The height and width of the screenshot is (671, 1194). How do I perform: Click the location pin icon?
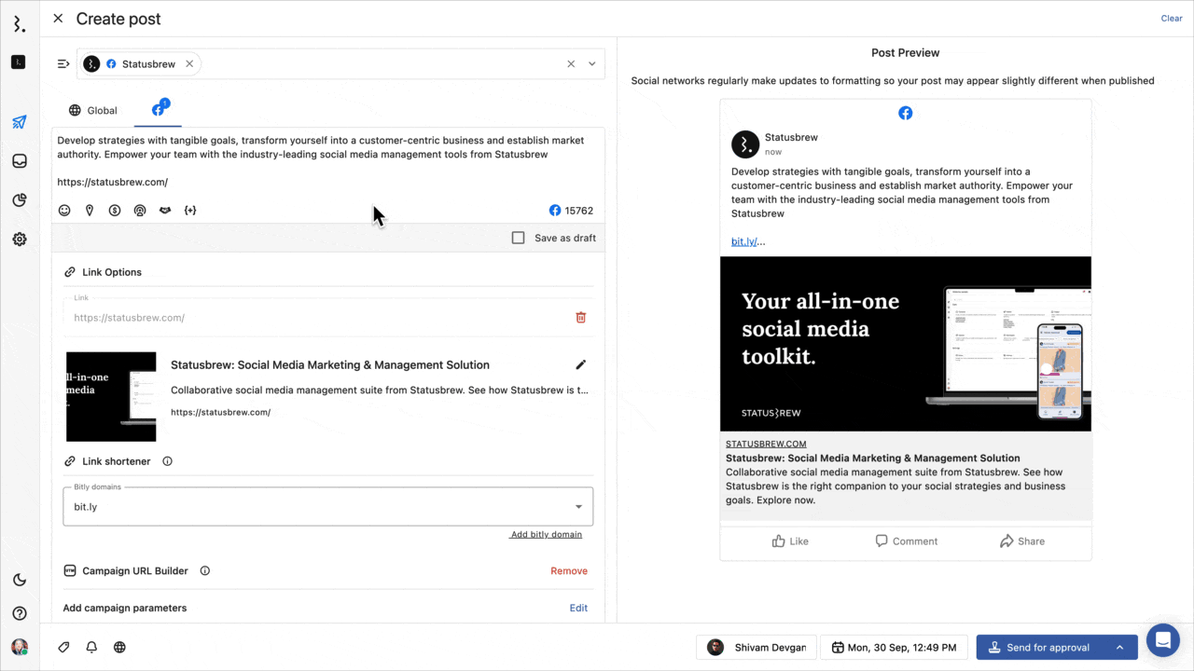90,211
